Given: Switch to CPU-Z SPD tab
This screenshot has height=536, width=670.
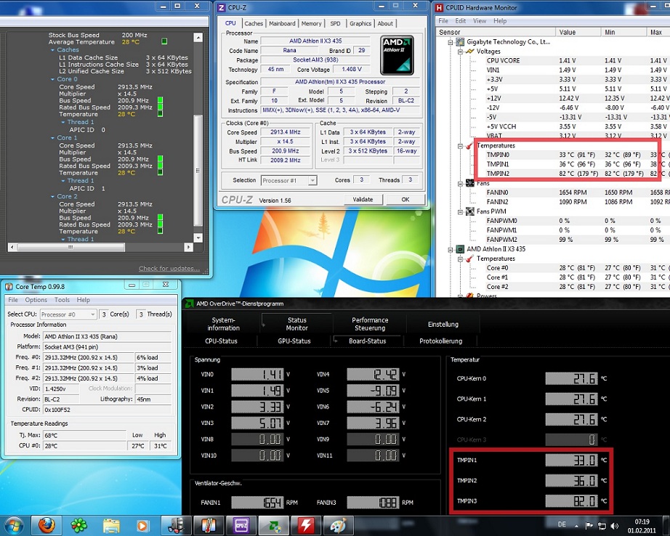Looking at the screenshot, I should pos(336,23).
